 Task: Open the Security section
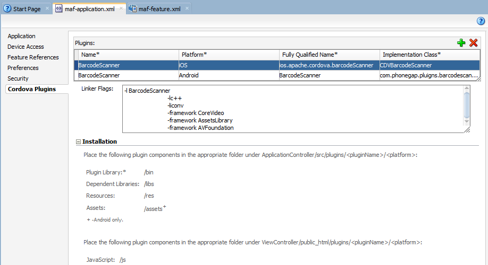coord(18,78)
